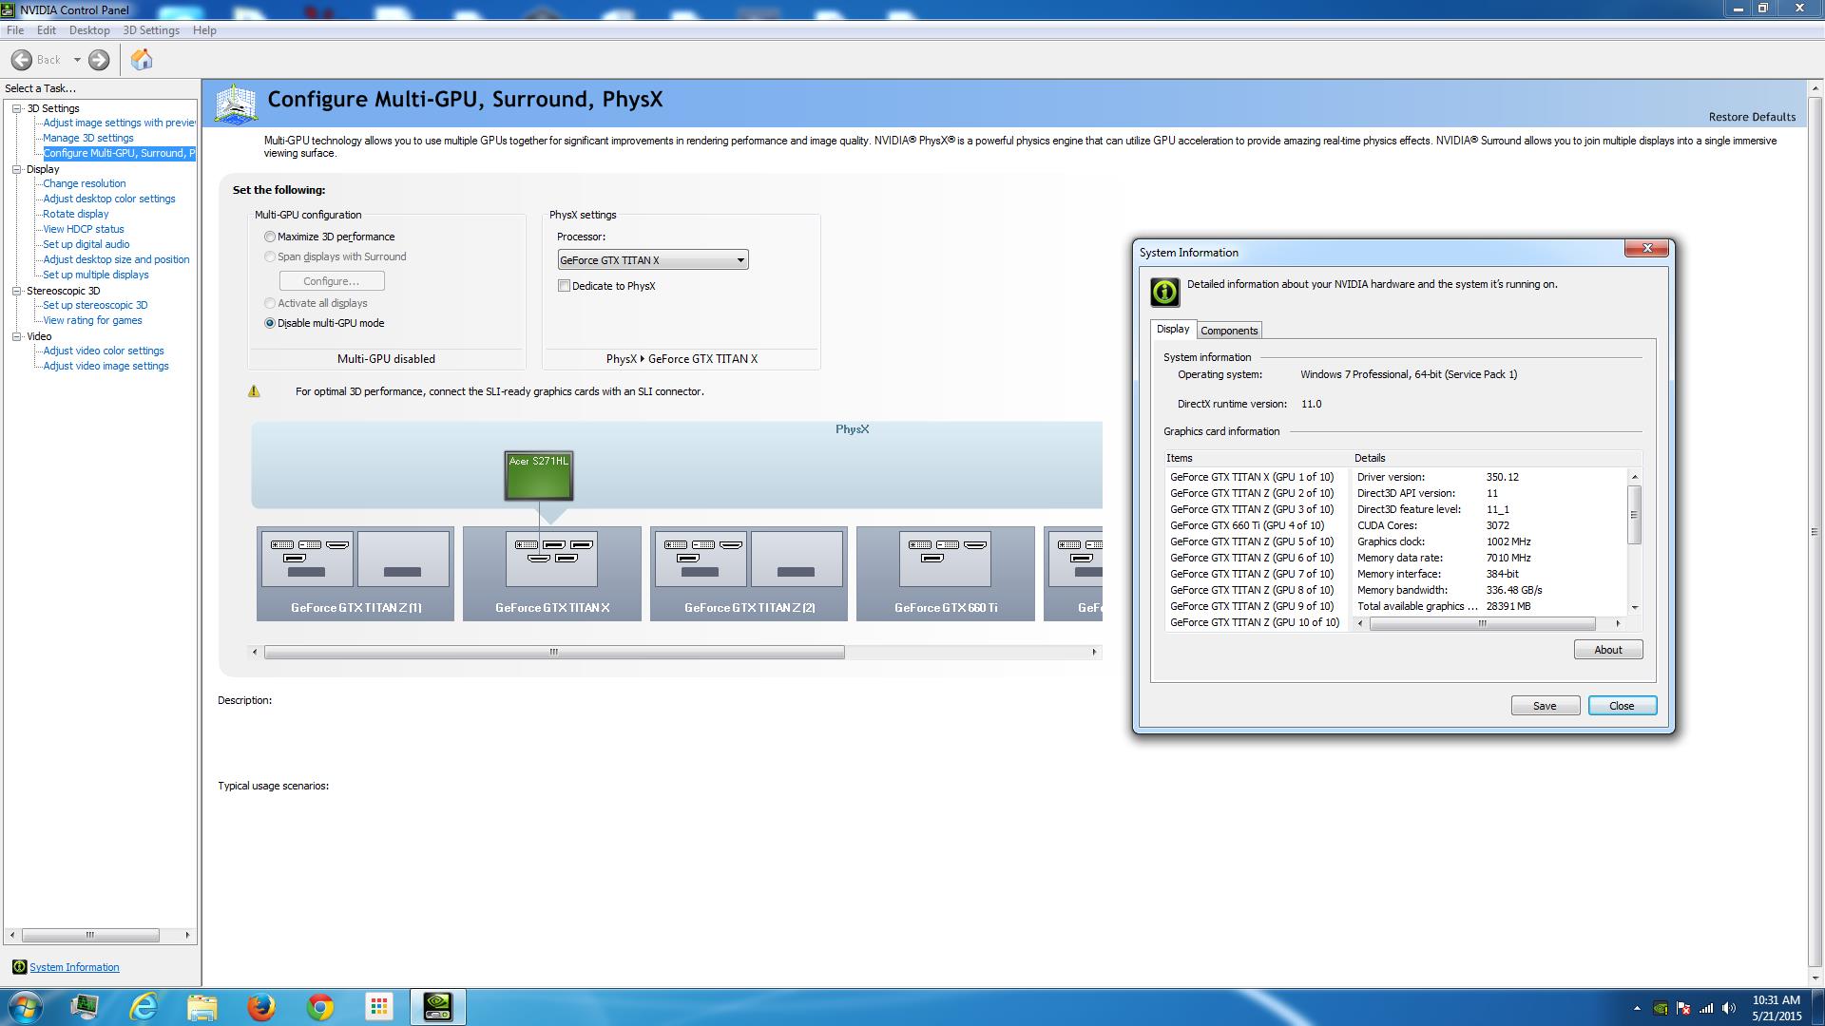Collapse the 3D Settings tree node
Screen dimensions: 1825x1026
[16, 108]
